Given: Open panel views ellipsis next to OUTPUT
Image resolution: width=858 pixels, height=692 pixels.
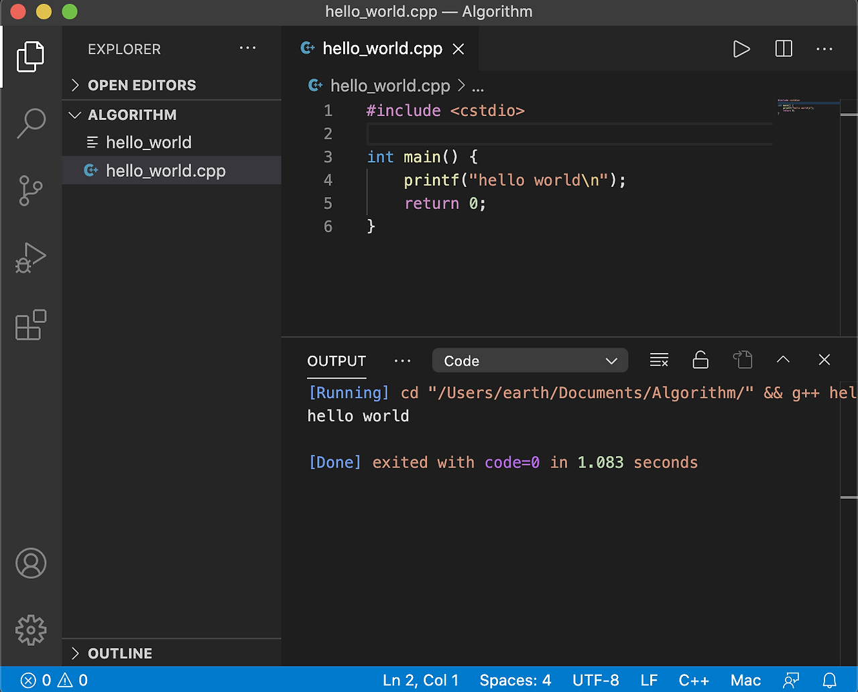Looking at the screenshot, I should [x=403, y=361].
